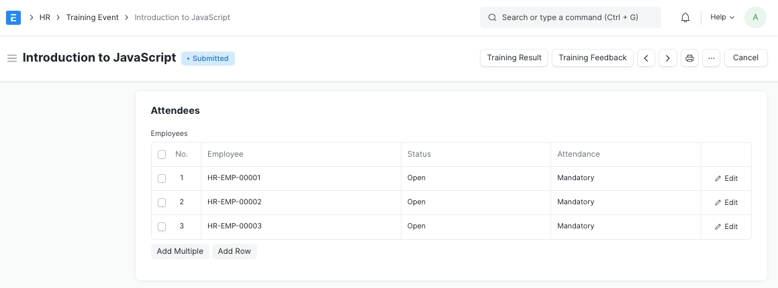Open user avatar menu 'A'
The image size is (778, 288).
click(755, 17)
